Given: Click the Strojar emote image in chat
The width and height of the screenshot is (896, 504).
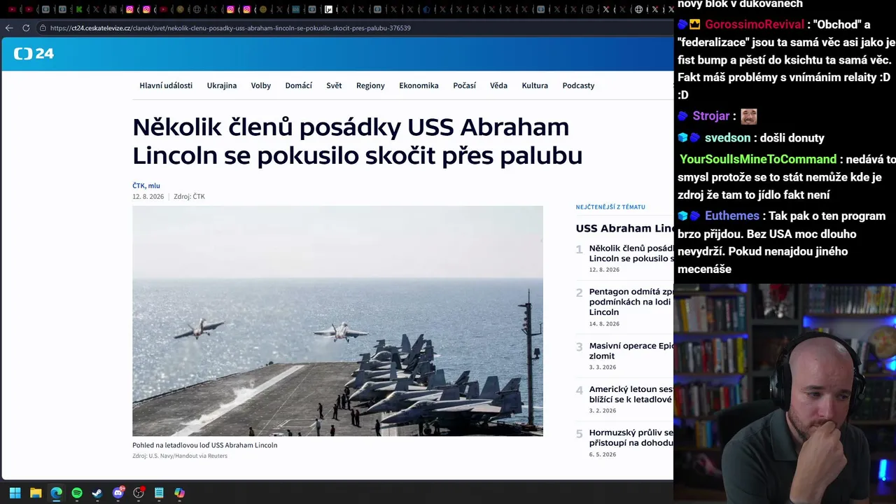Looking at the screenshot, I should (x=749, y=116).
